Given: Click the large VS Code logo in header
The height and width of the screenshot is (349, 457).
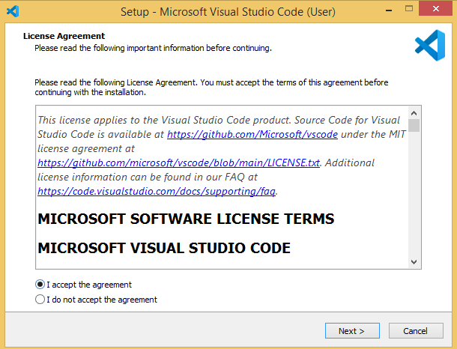Looking at the screenshot, I should point(430,43).
